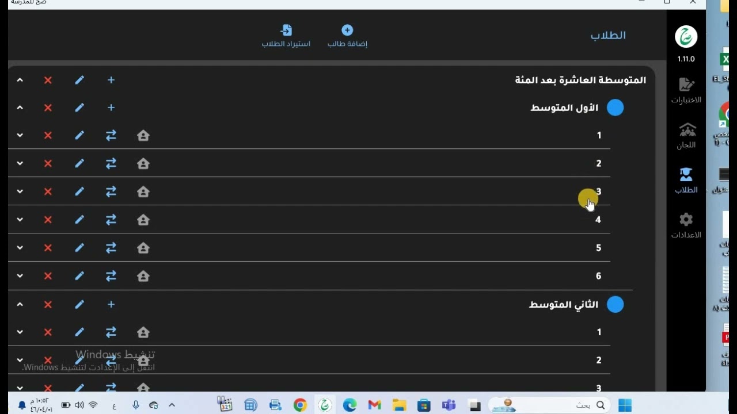Open the الاختبارات section in the sidebar

686,91
